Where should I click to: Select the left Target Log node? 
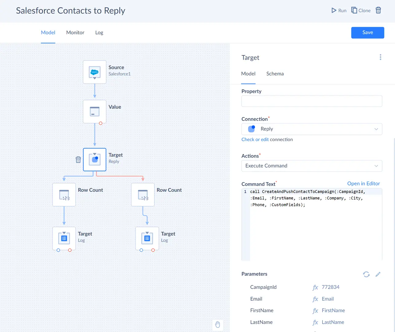point(64,238)
